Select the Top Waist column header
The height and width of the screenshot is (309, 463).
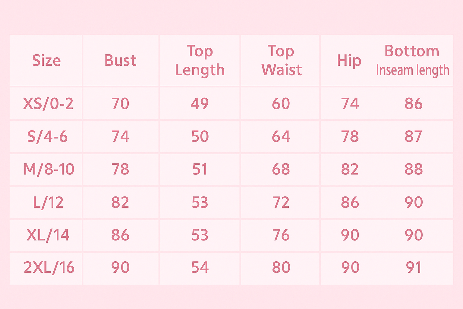click(281, 61)
